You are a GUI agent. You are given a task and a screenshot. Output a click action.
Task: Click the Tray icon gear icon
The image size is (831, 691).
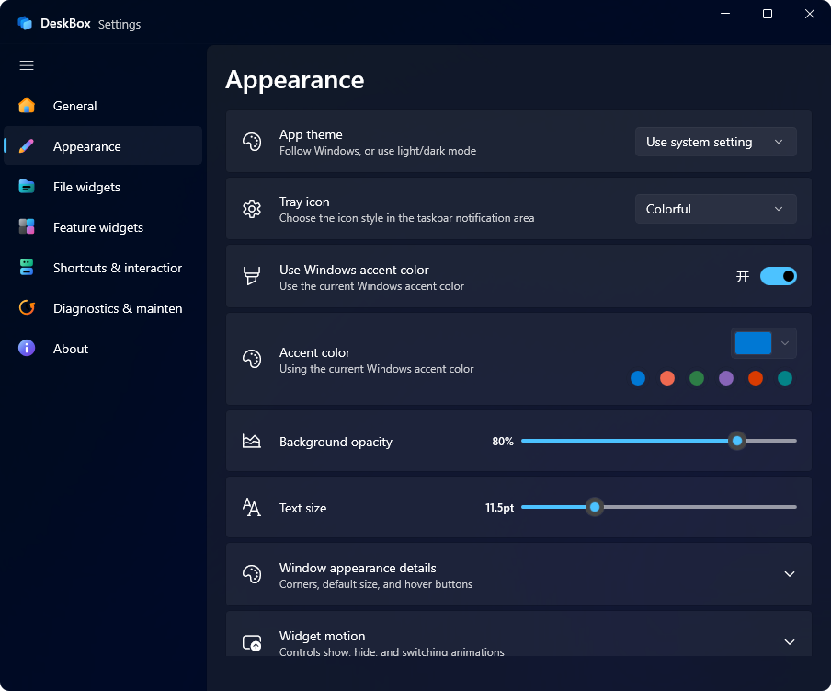pos(252,209)
